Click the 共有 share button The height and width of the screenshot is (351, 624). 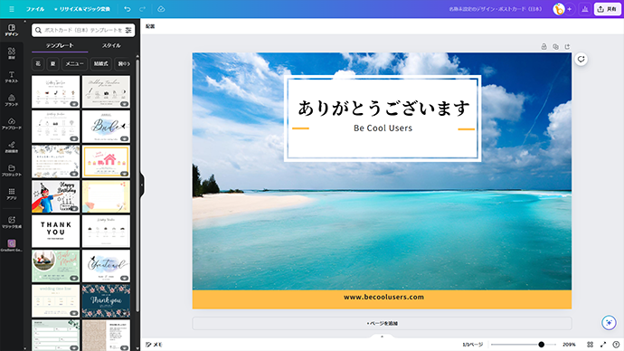[608, 9]
